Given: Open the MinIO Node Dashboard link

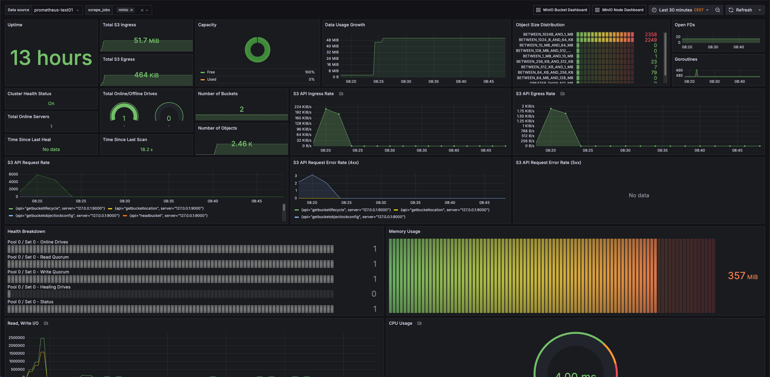Looking at the screenshot, I should click(x=619, y=10).
